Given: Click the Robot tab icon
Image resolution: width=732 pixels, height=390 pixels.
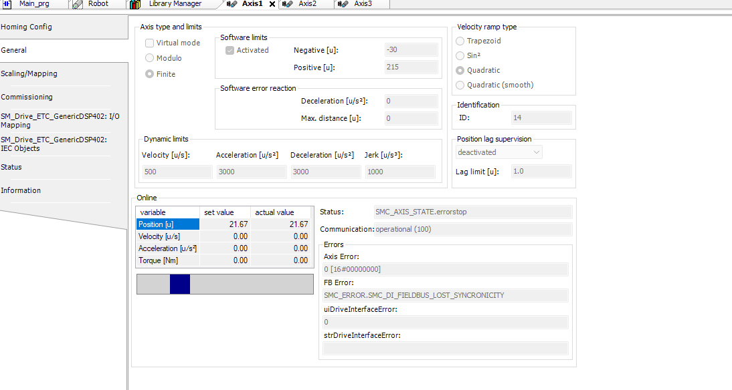Looking at the screenshot, I should click(x=77, y=4).
